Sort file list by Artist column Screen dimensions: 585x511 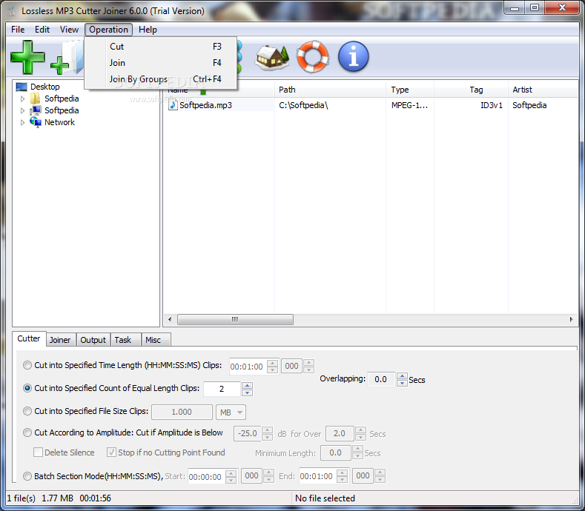(x=543, y=90)
